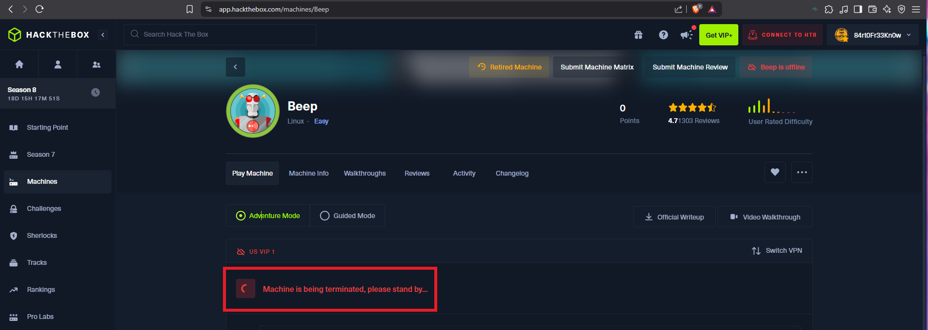
Task: Open the Brave Rewards triangle icon
Action: (x=712, y=9)
